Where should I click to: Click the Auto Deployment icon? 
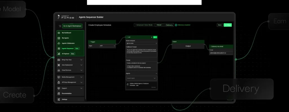point(59,65)
